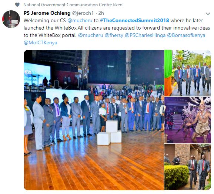Image resolution: width=214 pixels, height=194 pixels.
Task: Open the @MoICTKenya mention
Action: (40, 42)
